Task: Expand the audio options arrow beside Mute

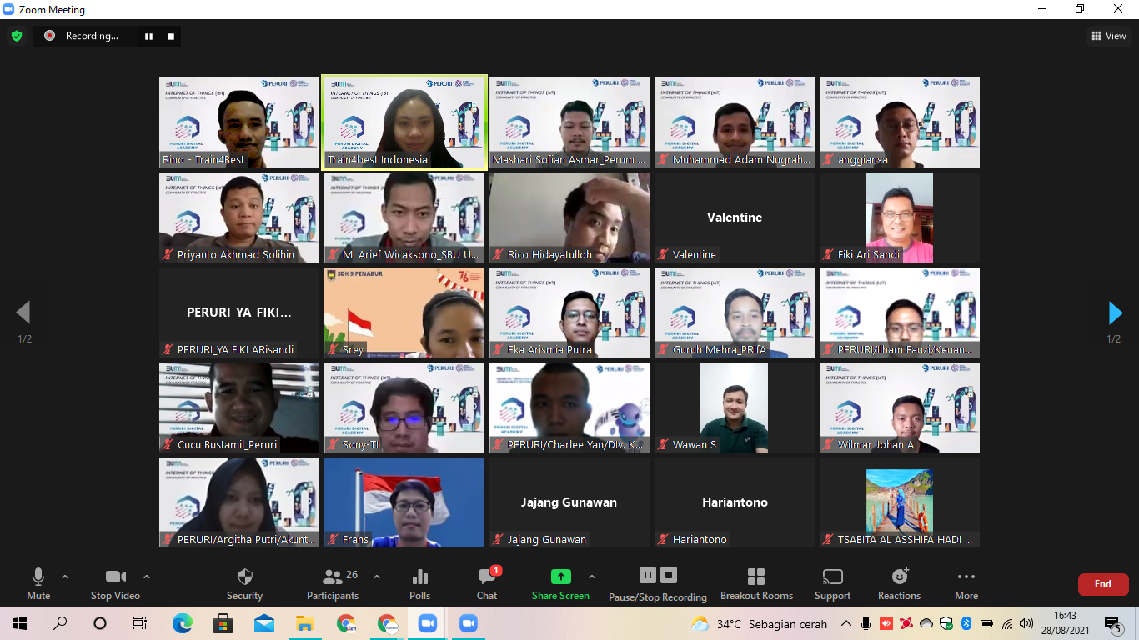Action: coord(65,577)
